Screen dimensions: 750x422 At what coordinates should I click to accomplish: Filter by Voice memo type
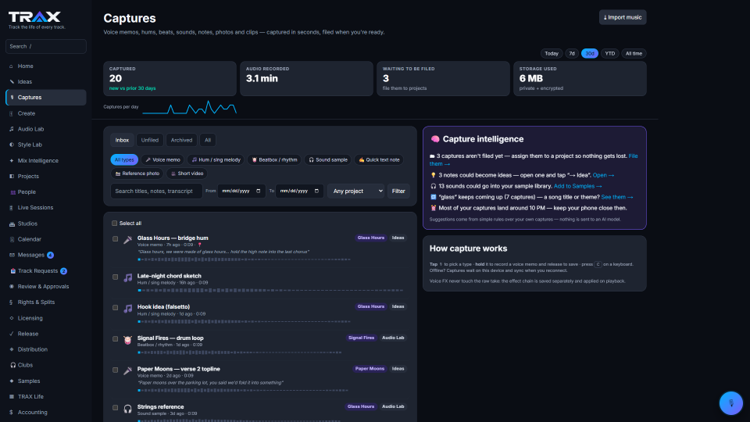click(162, 159)
